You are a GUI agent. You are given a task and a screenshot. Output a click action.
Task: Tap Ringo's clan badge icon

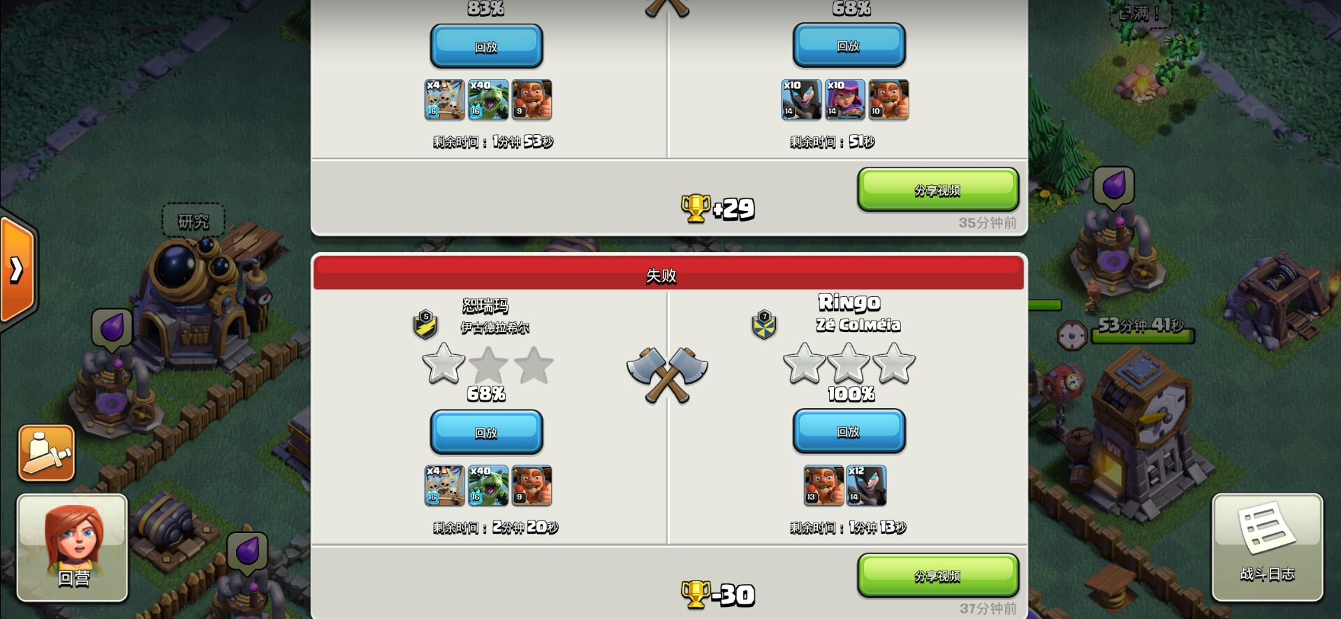click(764, 324)
